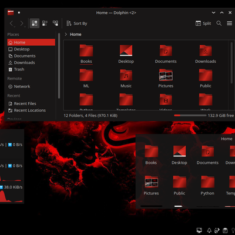
Task: Open Desktop in Places sidebar
Action: click(31, 49)
